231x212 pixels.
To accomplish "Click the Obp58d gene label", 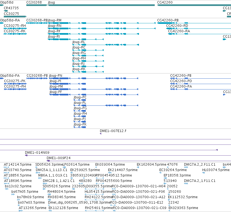I will click(x=7, y=2).
